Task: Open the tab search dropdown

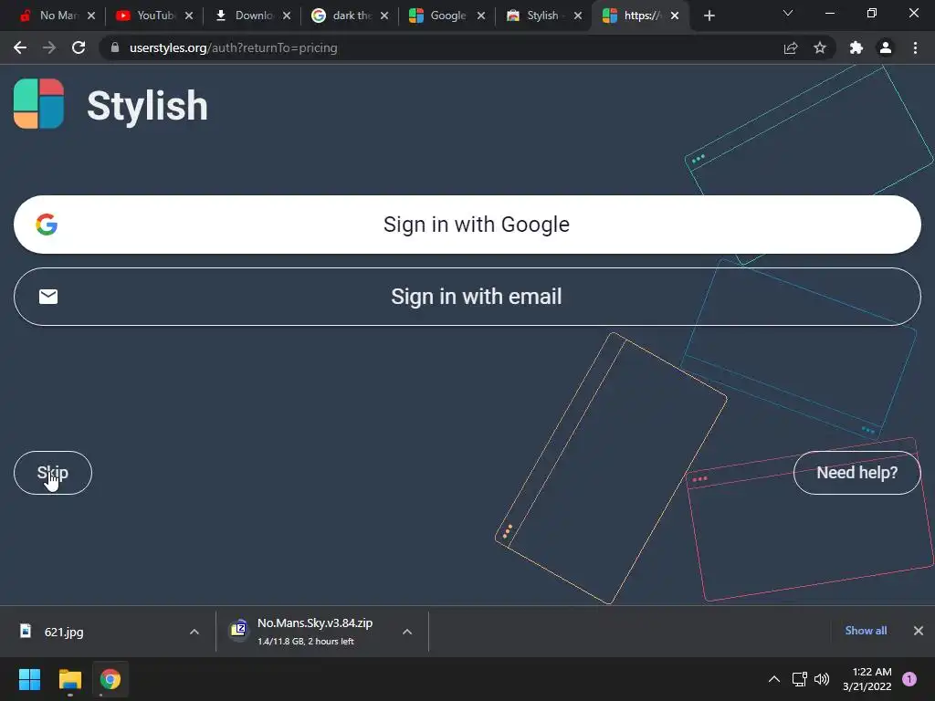Action: tap(788, 13)
